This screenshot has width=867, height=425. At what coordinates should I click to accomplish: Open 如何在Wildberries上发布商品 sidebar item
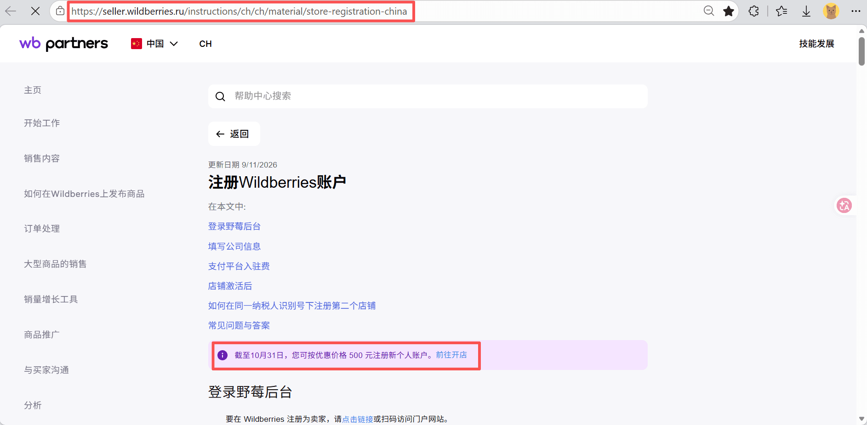(x=84, y=194)
